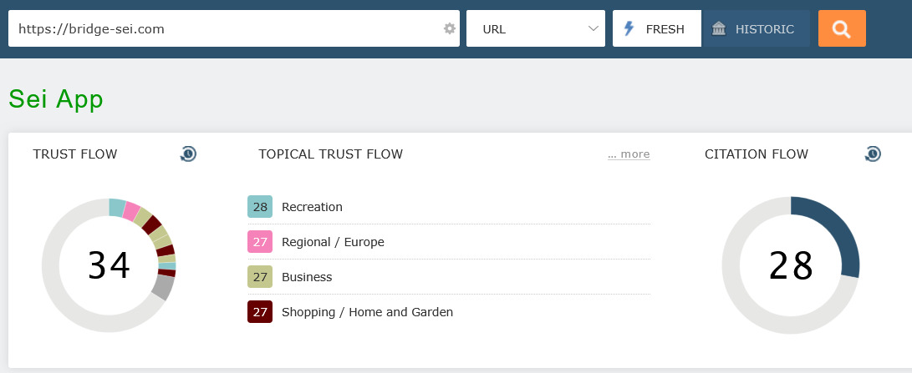Screen dimensions: 912x373
Task: Click the Citation Flow donut chart
Action: coord(791,265)
